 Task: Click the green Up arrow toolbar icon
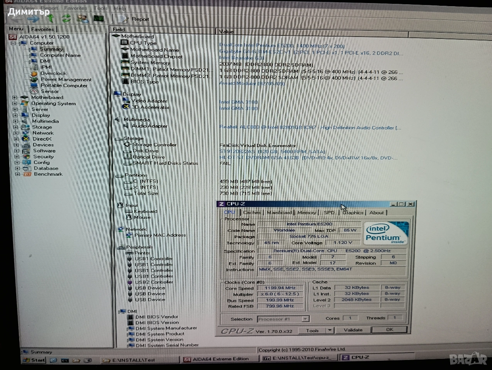coord(51,18)
